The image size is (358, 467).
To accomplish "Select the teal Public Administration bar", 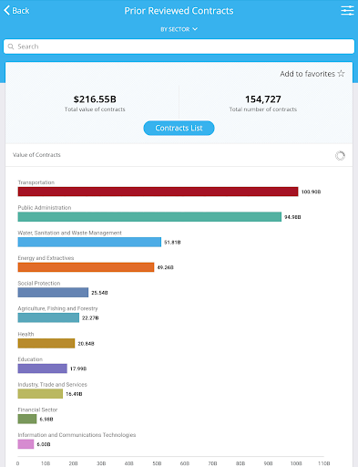I will point(149,217).
